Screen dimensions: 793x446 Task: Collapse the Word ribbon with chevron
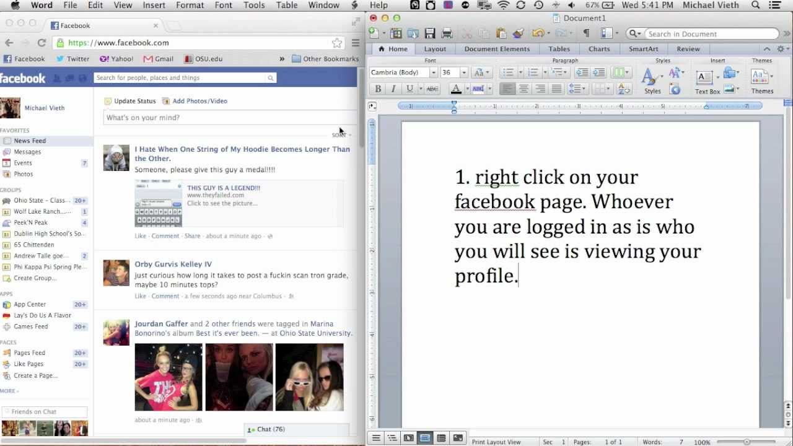767,49
